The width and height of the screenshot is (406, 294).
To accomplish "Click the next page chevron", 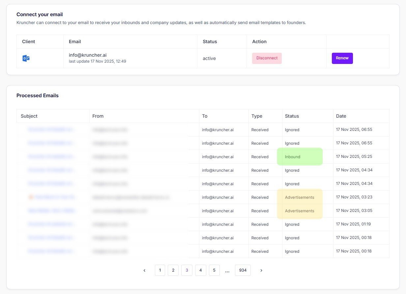I will [261, 270].
